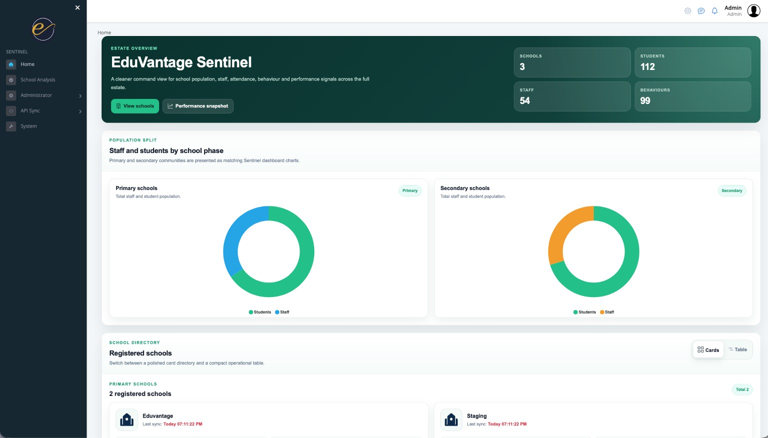This screenshot has width=768, height=438.
Task: Click the View schools button
Action: [x=135, y=106]
